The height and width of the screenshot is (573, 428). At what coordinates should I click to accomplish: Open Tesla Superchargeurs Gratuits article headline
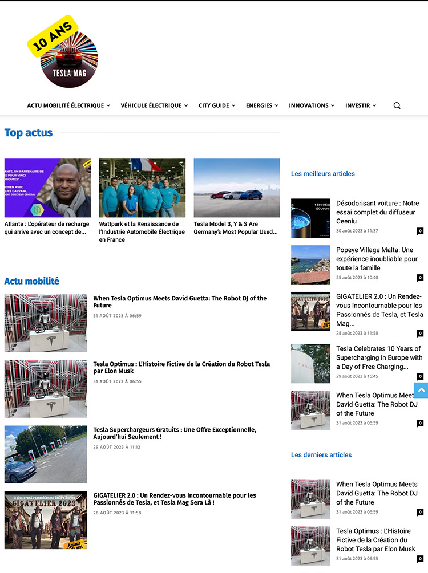click(x=175, y=433)
